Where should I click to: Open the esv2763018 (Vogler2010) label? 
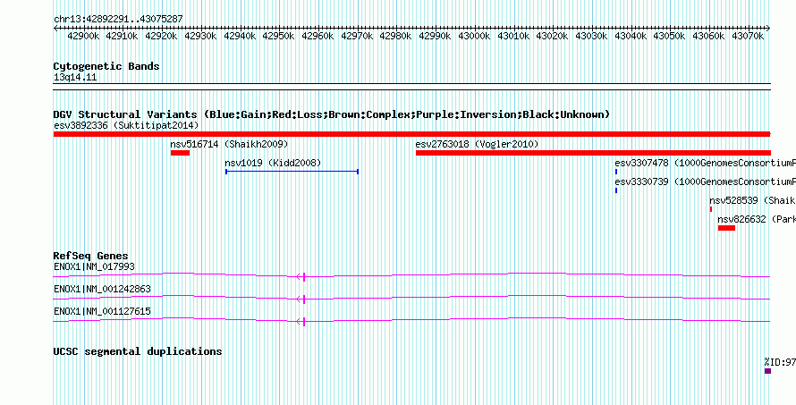477,144
